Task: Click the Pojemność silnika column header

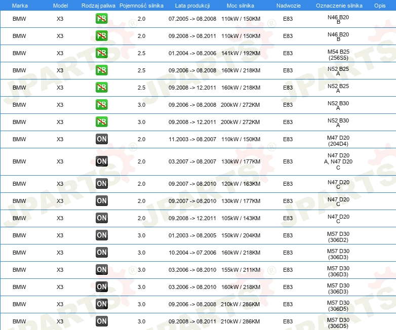Action: coord(141,5)
